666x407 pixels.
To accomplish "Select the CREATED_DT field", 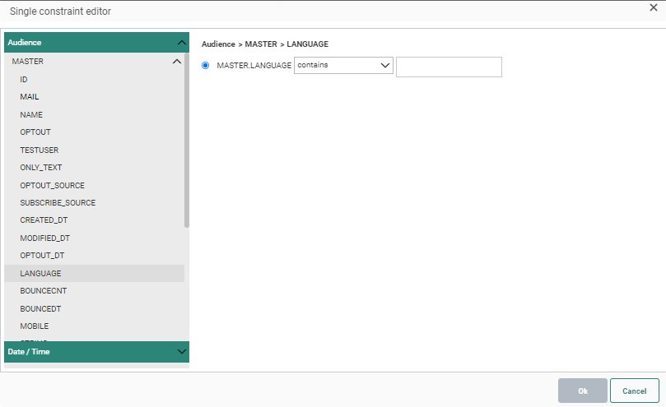I will (x=44, y=220).
